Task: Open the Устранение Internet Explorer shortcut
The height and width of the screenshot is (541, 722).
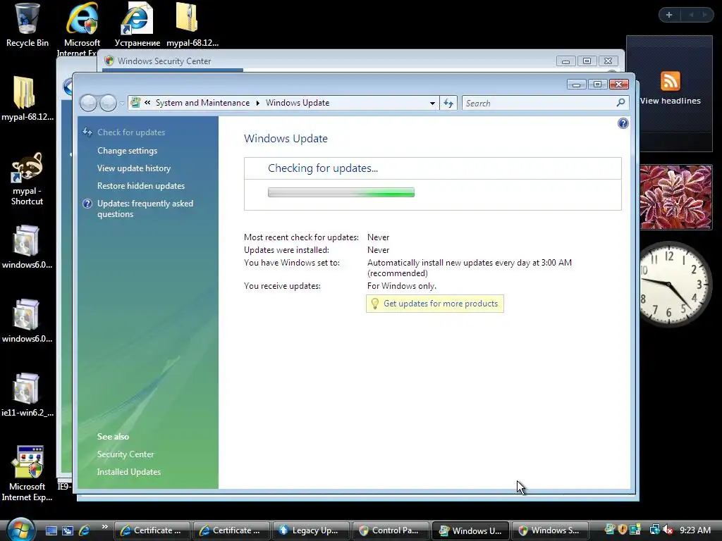Action: click(x=137, y=24)
